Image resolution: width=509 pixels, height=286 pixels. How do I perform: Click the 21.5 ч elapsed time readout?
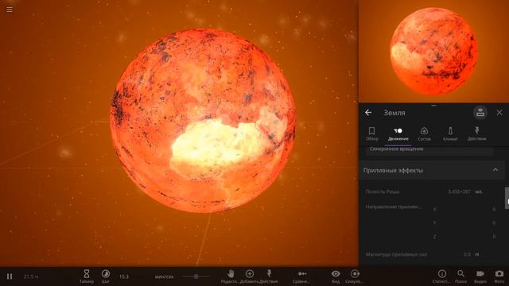(x=31, y=276)
